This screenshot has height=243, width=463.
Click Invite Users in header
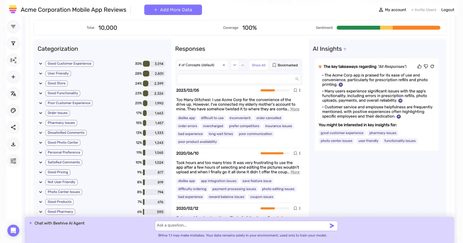[424, 10]
